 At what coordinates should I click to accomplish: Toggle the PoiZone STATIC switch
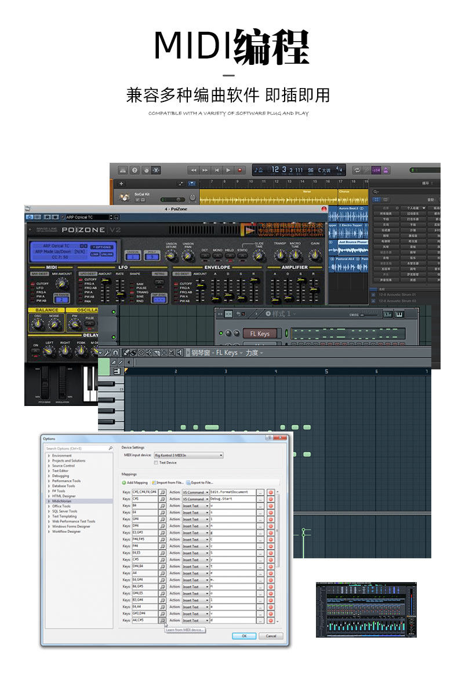point(242,256)
